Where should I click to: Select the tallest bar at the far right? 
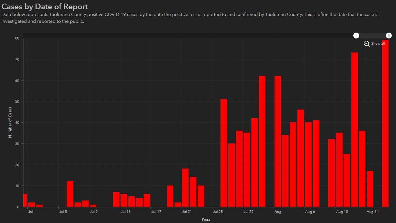coord(385,124)
